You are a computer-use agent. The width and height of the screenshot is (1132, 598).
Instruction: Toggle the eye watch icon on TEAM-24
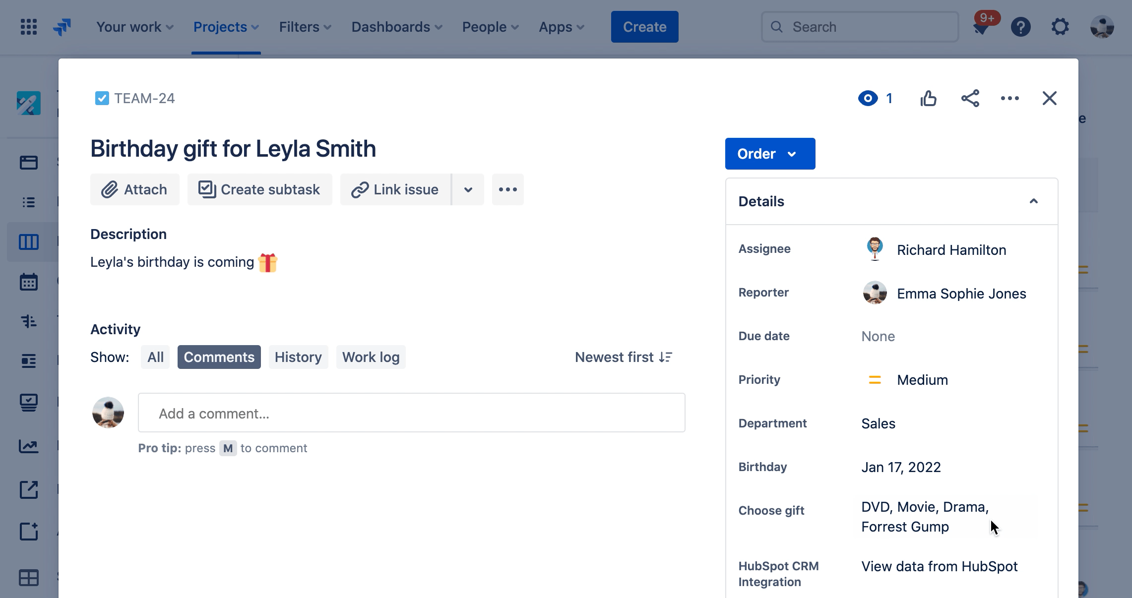867,98
